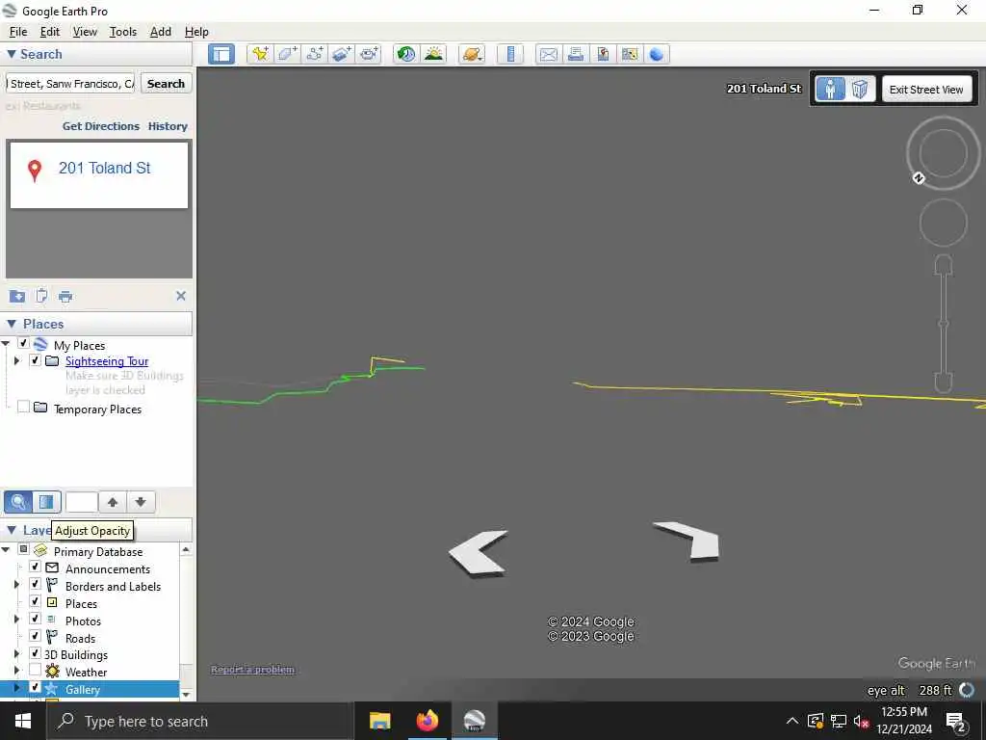Click the zoom slider handle

pyautogui.click(x=944, y=324)
